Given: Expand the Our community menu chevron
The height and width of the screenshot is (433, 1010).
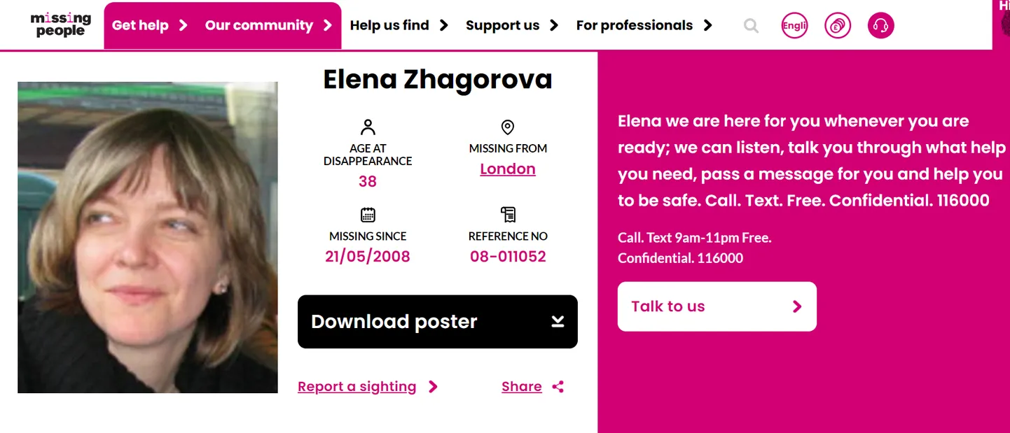Looking at the screenshot, I should click(328, 26).
